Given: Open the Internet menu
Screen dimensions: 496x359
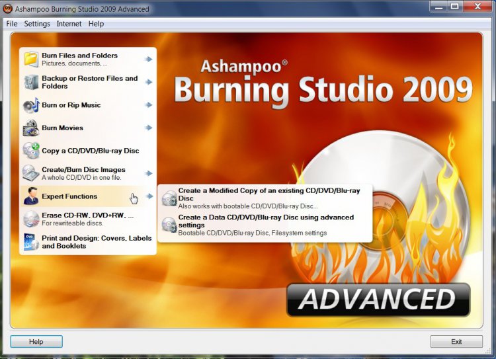Looking at the screenshot, I should click(69, 24).
